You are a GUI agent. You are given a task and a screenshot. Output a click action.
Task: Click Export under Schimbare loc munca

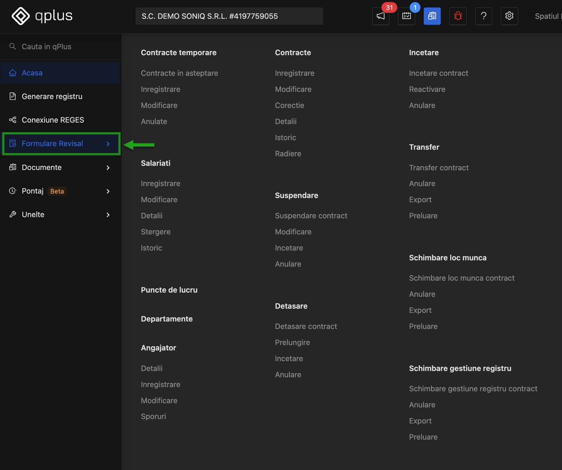coord(420,310)
